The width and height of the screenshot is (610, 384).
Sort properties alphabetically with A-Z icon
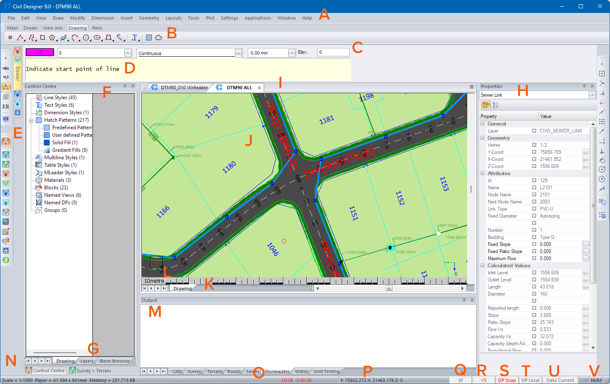click(x=496, y=105)
